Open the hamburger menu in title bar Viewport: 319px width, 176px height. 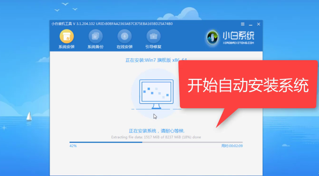243,24
